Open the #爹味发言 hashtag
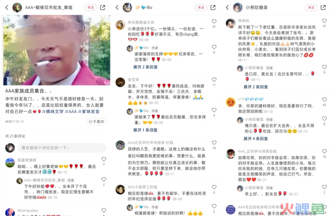The width and height of the screenshot is (332, 216). pos(89,111)
